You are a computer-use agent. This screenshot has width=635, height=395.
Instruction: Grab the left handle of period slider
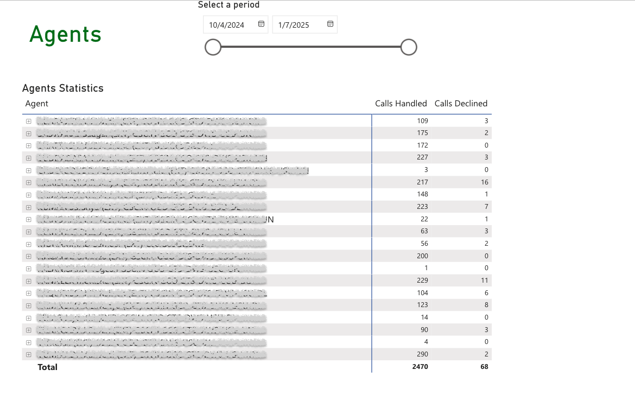[x=213, y=47]
